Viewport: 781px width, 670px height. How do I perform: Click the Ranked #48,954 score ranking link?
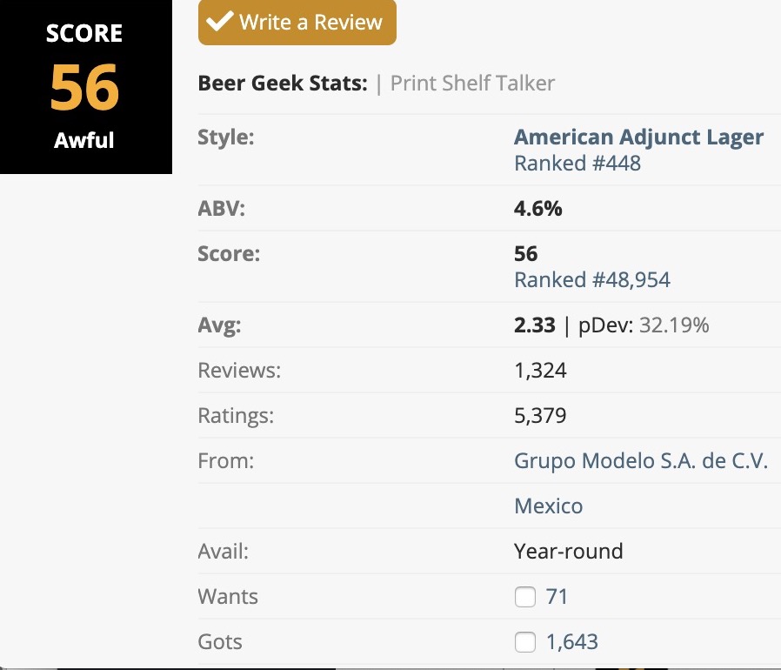tap(592, 279)
